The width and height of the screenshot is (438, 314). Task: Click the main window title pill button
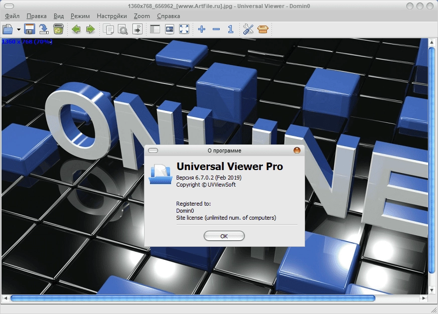[9, 6]
